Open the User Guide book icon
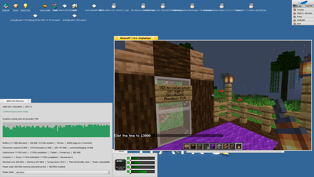 pos(45,6)
